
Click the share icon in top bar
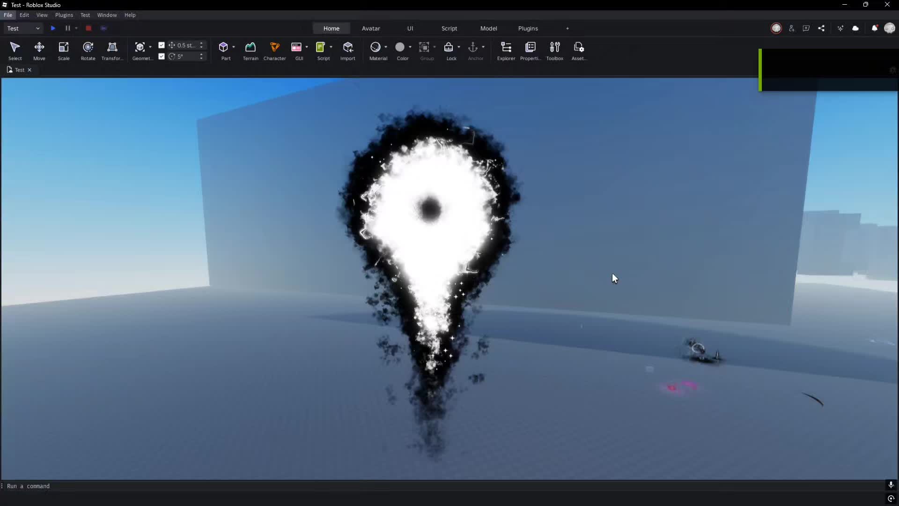coord(821,29)
